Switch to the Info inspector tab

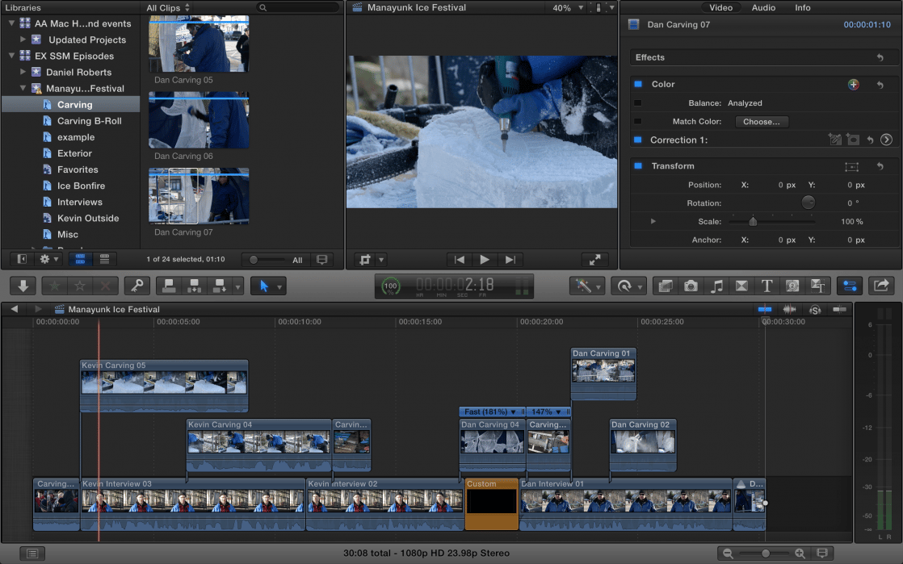coord(802,7)
